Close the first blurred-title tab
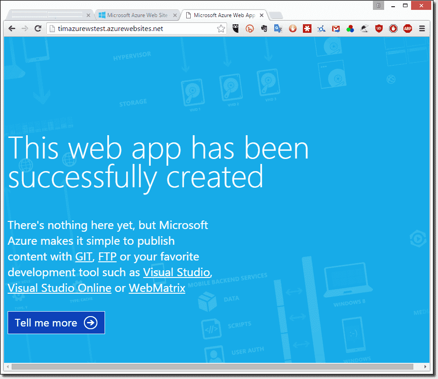The width and height of the screenshot is (438, 379). [x=88, y=15]
